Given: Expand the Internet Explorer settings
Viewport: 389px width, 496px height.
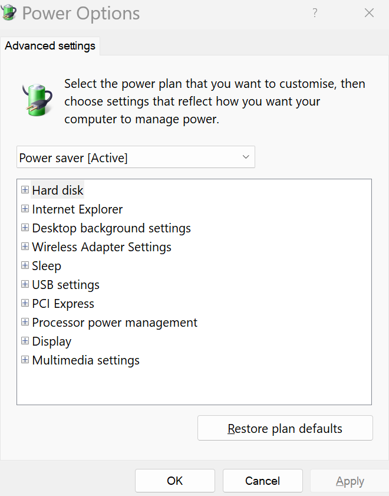Looking at the screenshot, I should [25, 209].
